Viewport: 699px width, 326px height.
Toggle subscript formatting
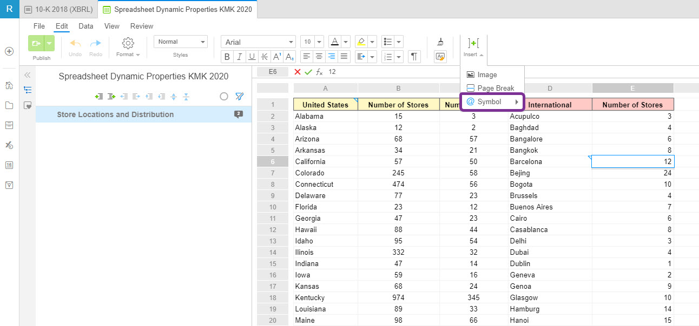coord(289,57)
